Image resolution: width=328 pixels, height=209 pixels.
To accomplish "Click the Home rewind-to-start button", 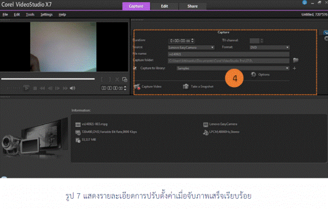I will (x=43, y=88).
